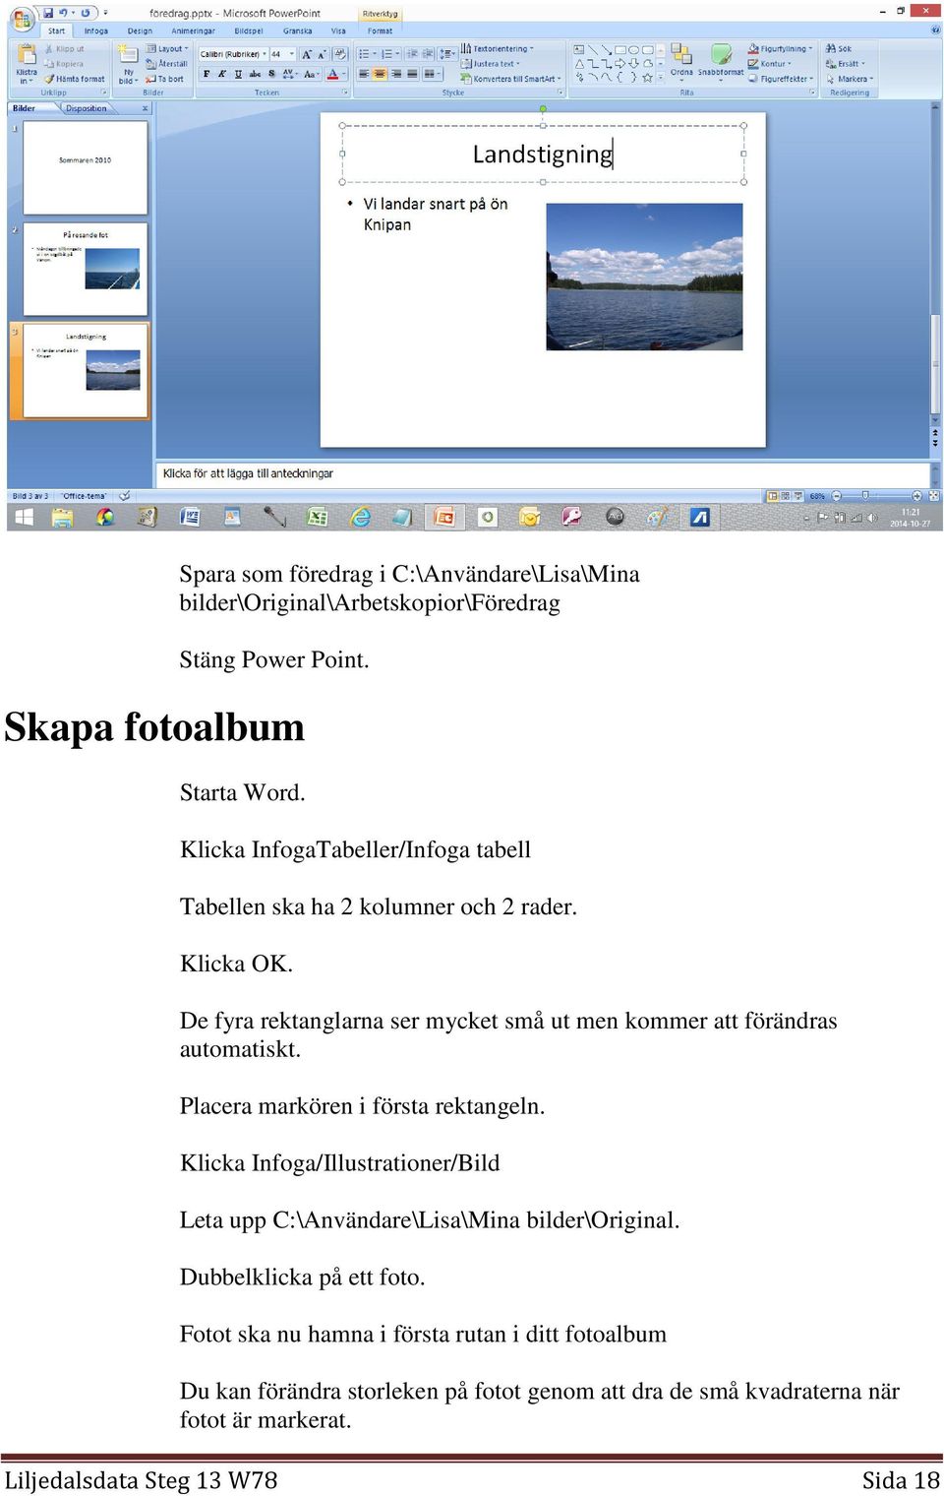Open the Bildspel tab
Screen dimensions: 944x1496
(249, 31)
